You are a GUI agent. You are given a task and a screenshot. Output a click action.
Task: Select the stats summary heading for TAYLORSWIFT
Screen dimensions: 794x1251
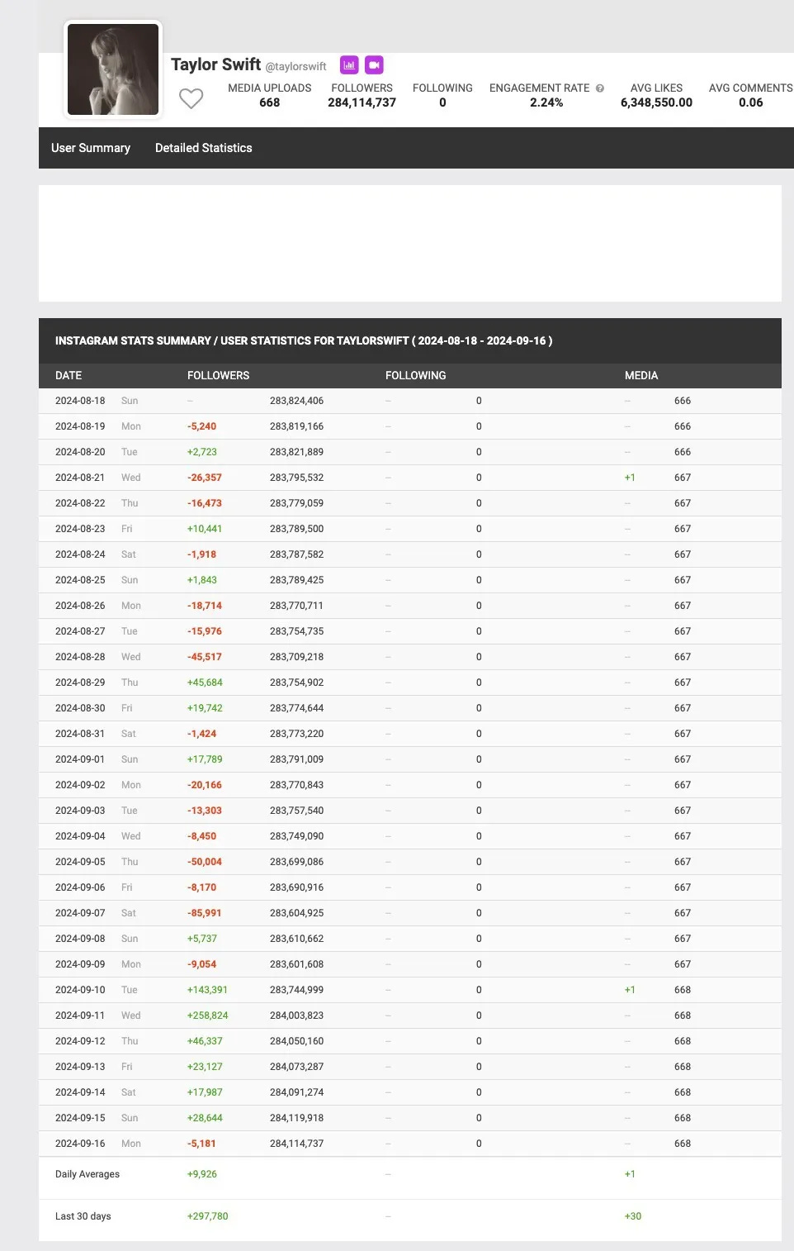click(304, 340)
